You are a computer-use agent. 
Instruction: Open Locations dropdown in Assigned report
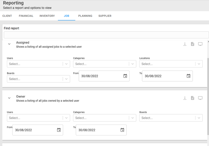click(171, 64)
